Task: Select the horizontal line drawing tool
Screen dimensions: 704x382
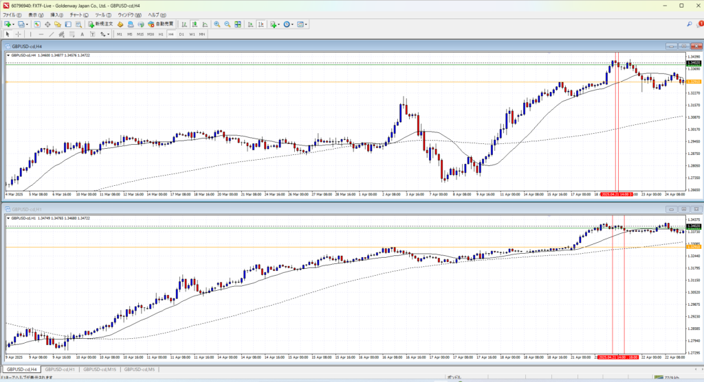Action: (x=42, y=34)
